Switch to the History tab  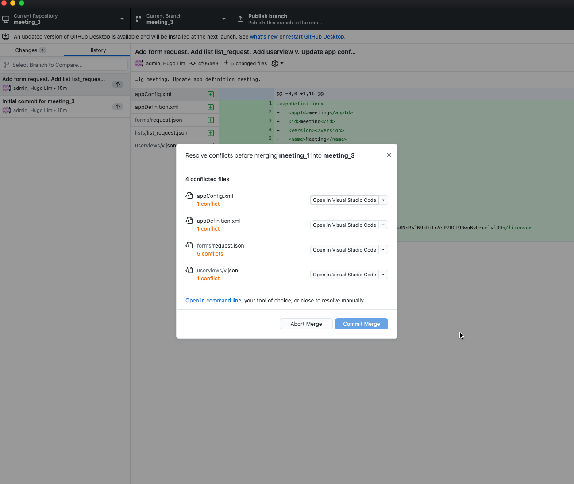(x=97, y=50)
